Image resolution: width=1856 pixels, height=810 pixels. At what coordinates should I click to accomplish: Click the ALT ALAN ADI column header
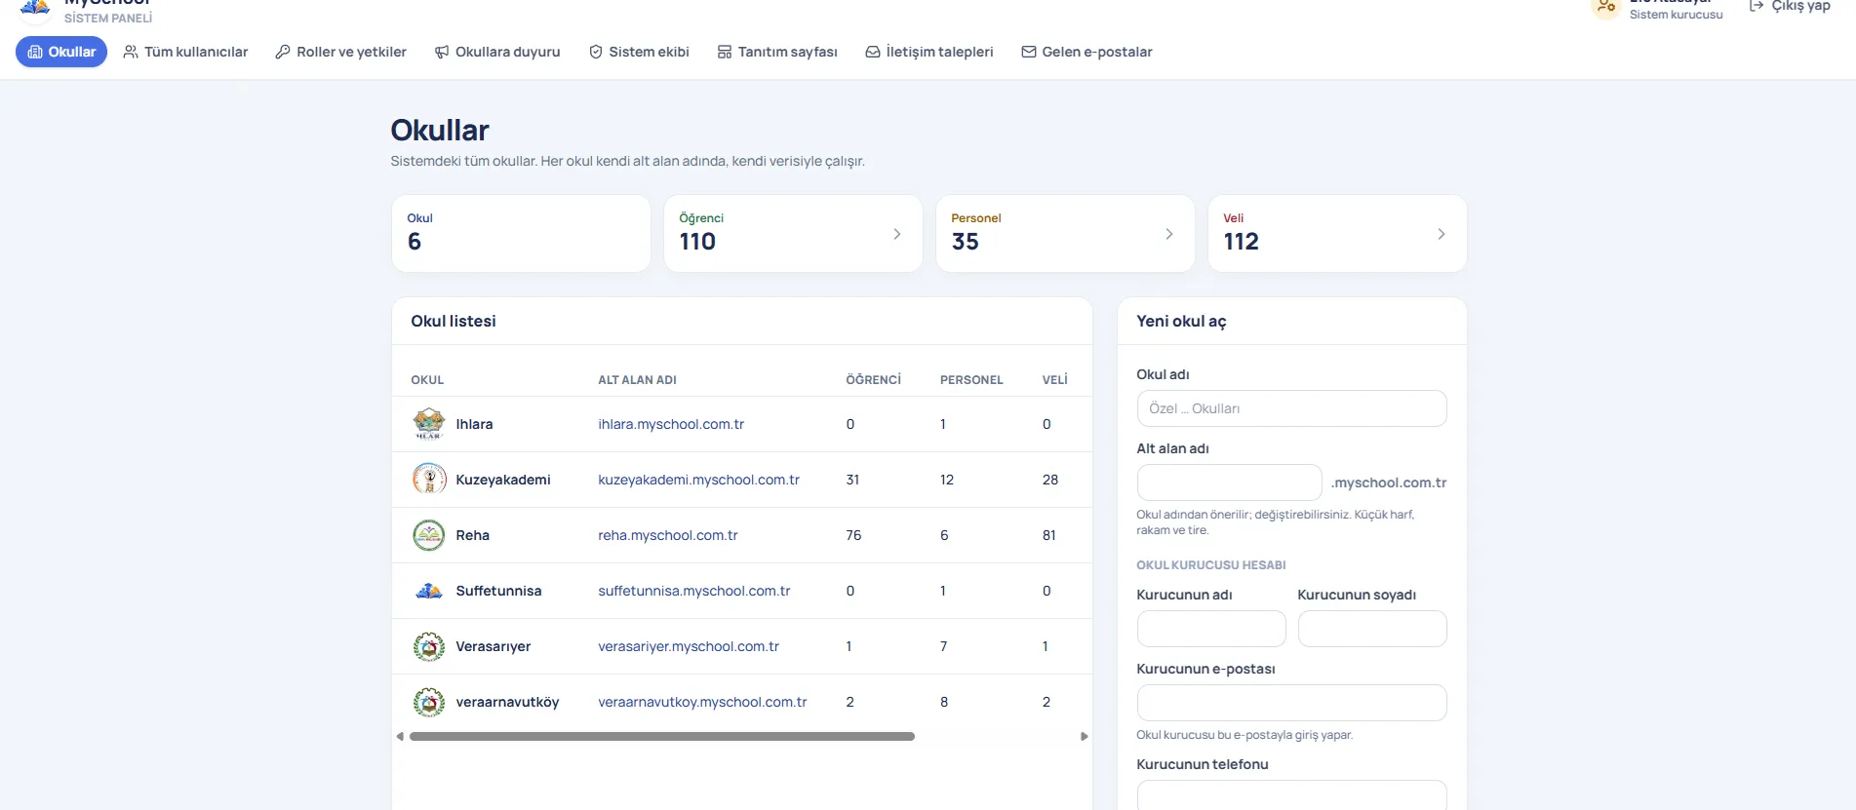(x=637, y=380)
